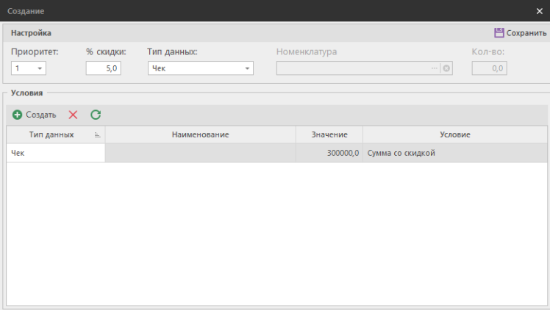Sort by the Тип данных column header
This screenshot has height=310, width=550.
point(51,134)
